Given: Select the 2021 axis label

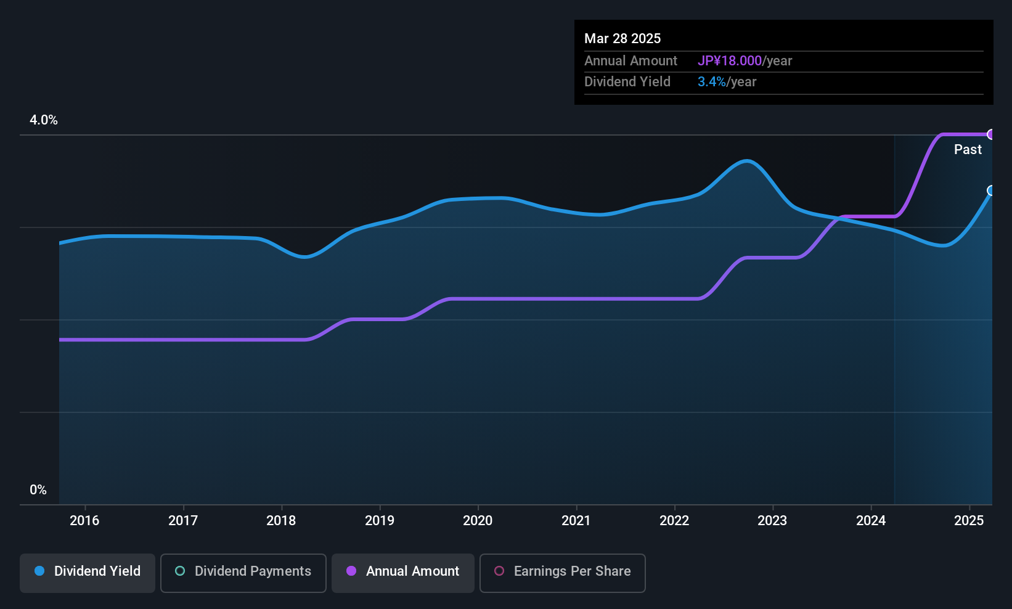Looking at the screenshot, I should pos(576,520).
